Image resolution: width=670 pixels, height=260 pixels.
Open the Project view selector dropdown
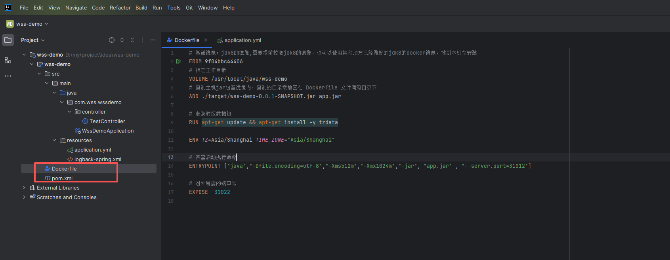33,40
